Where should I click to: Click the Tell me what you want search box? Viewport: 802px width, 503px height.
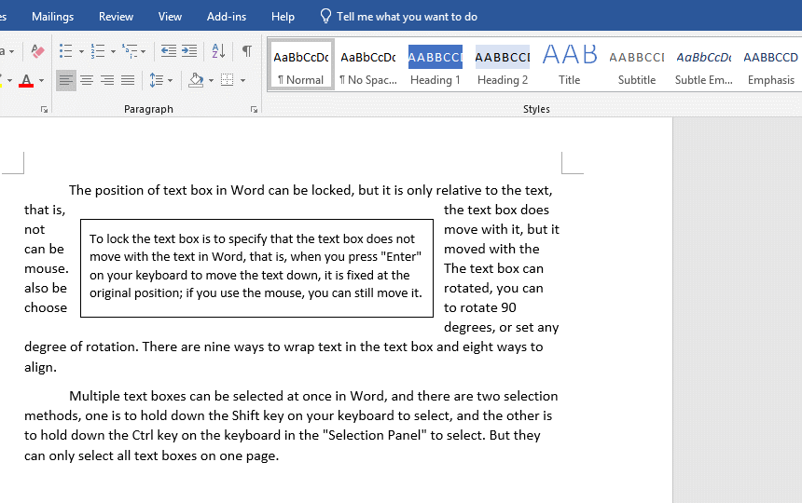click(x=407, y=17)
